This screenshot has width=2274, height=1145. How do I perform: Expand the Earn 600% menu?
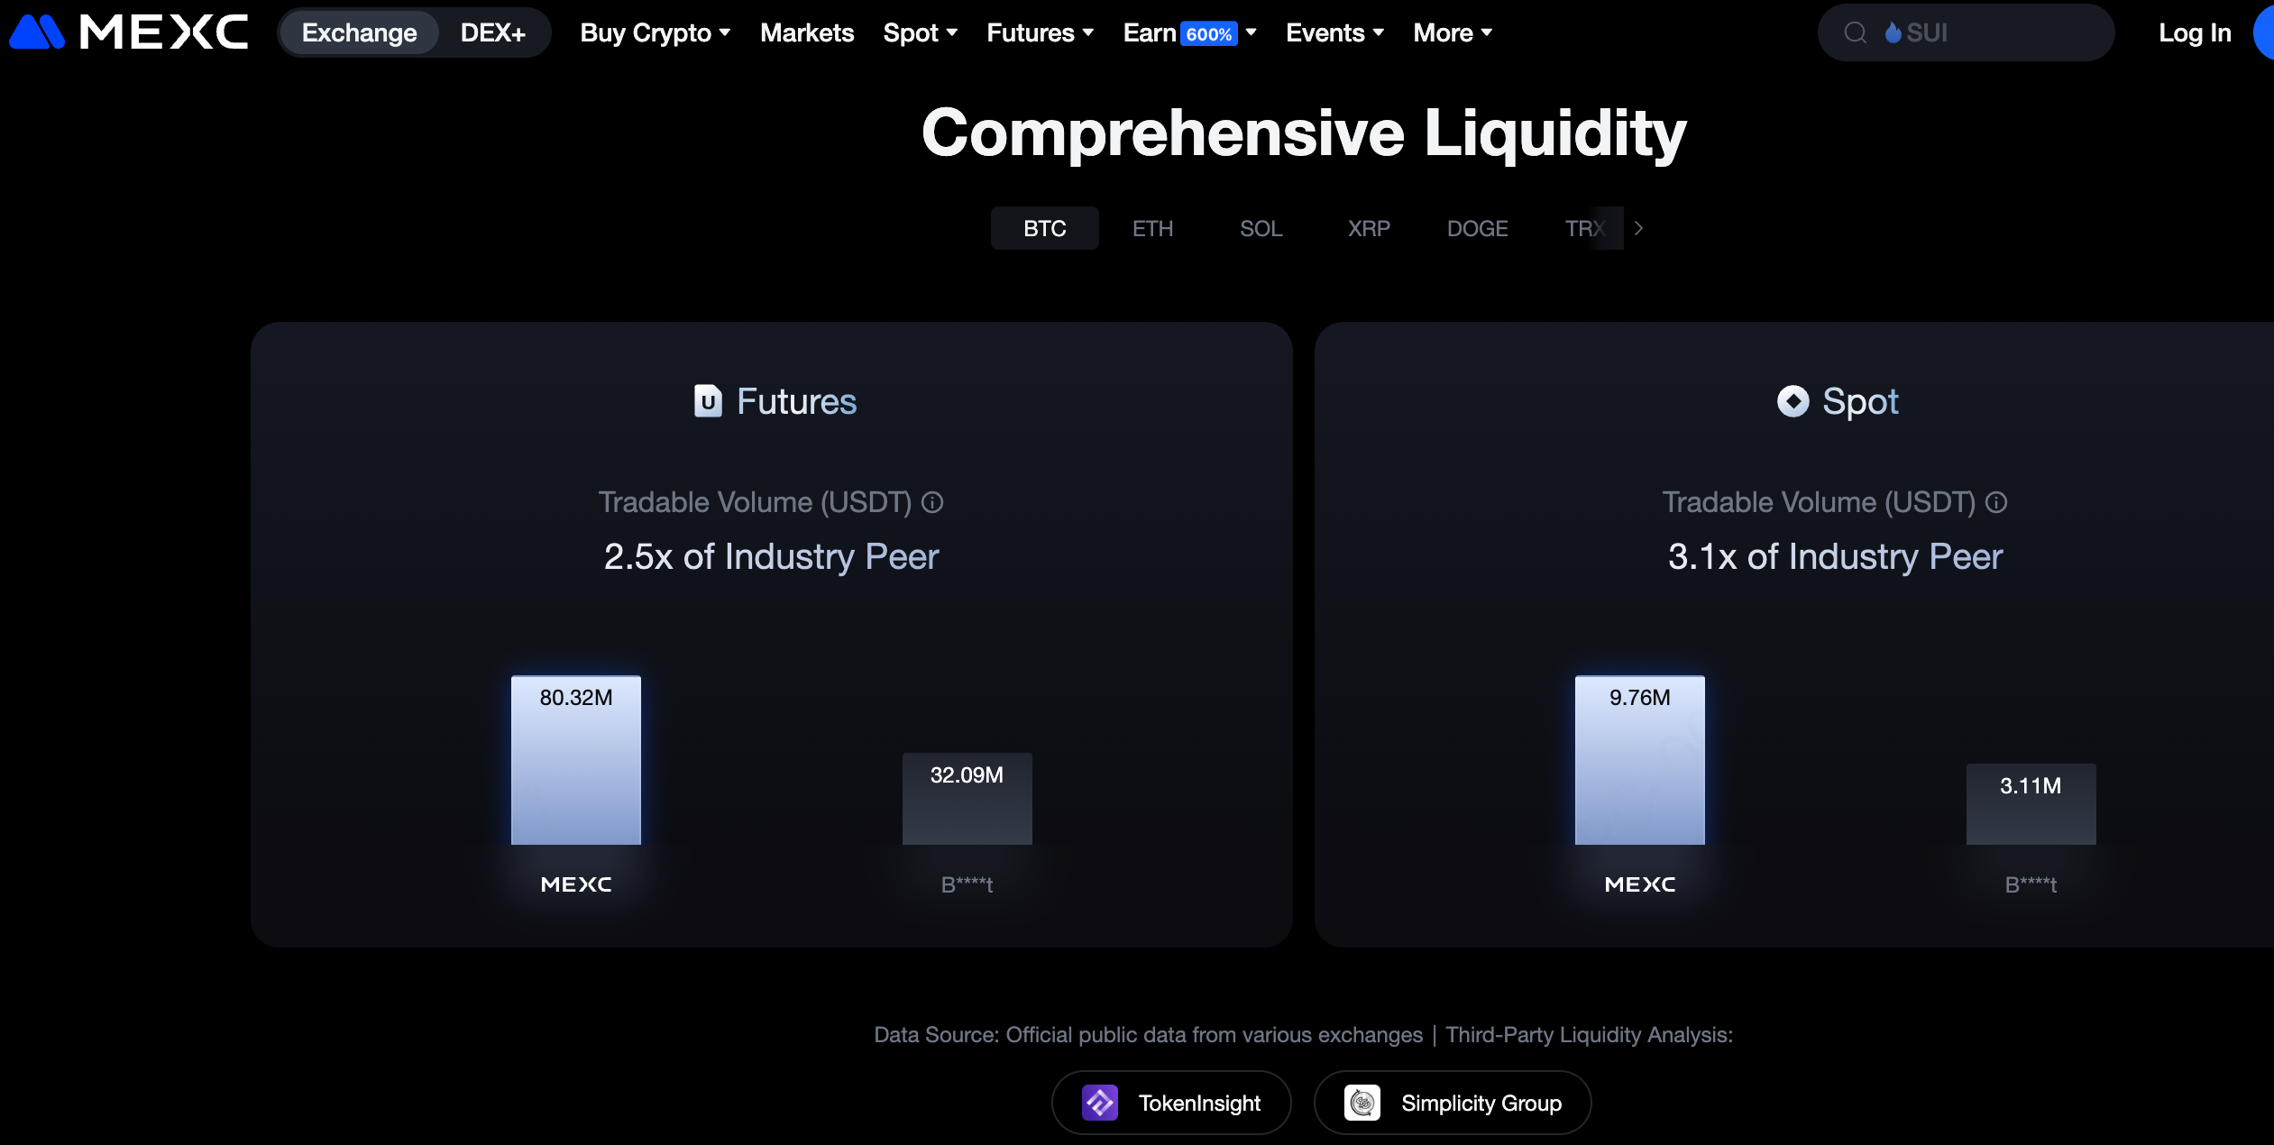tap(1189, 33)
